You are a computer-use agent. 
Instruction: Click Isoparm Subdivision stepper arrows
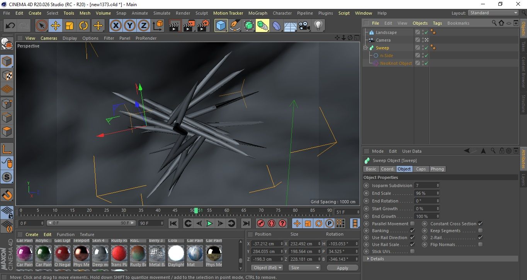tap(437, 186)
